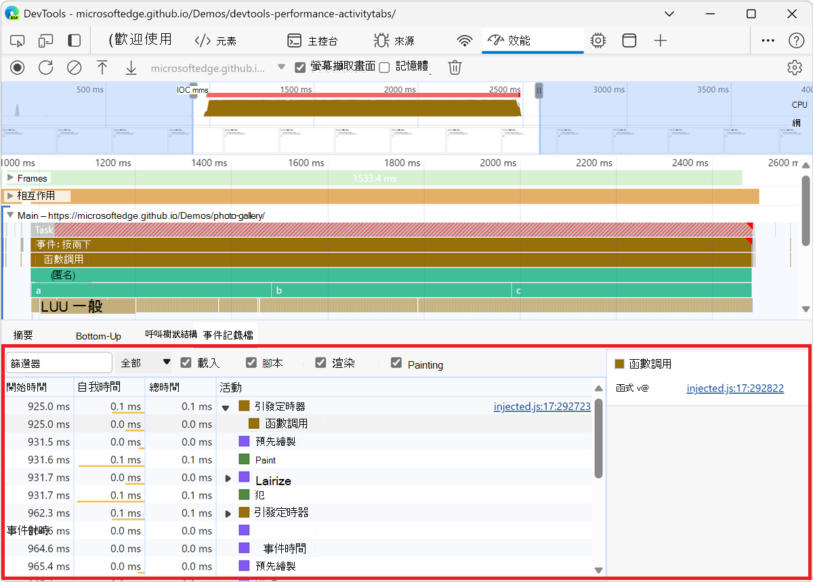Upload a profile with the up arrow
813x582 pixels.
point(102,67)
